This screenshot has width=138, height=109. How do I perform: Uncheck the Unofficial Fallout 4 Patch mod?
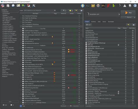click(23, 31)
